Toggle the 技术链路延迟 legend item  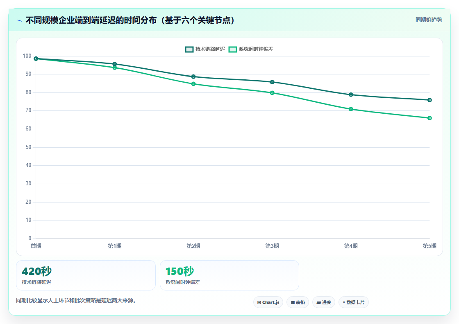tap(205, 49)
